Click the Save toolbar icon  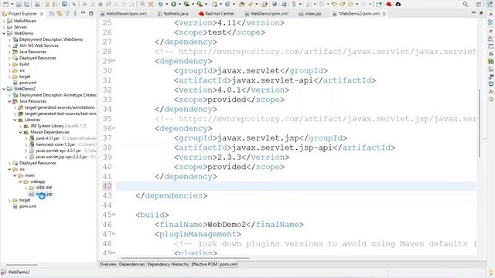point(19,4)
